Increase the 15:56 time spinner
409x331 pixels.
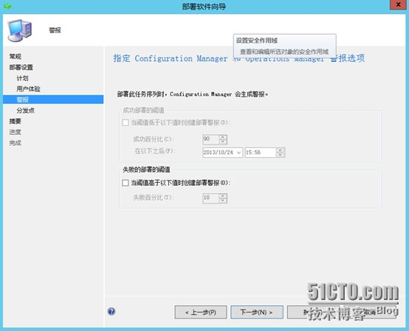(281, 150)
